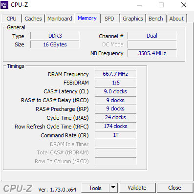Click the Tools button
Screen dimensions: 194x194
coord(95,188)
